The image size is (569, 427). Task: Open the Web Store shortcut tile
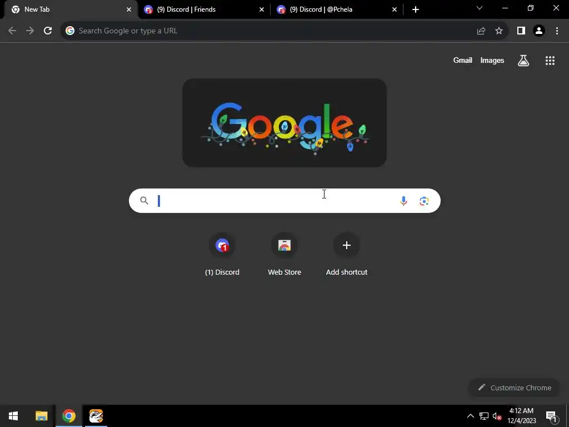pos(284,255)
